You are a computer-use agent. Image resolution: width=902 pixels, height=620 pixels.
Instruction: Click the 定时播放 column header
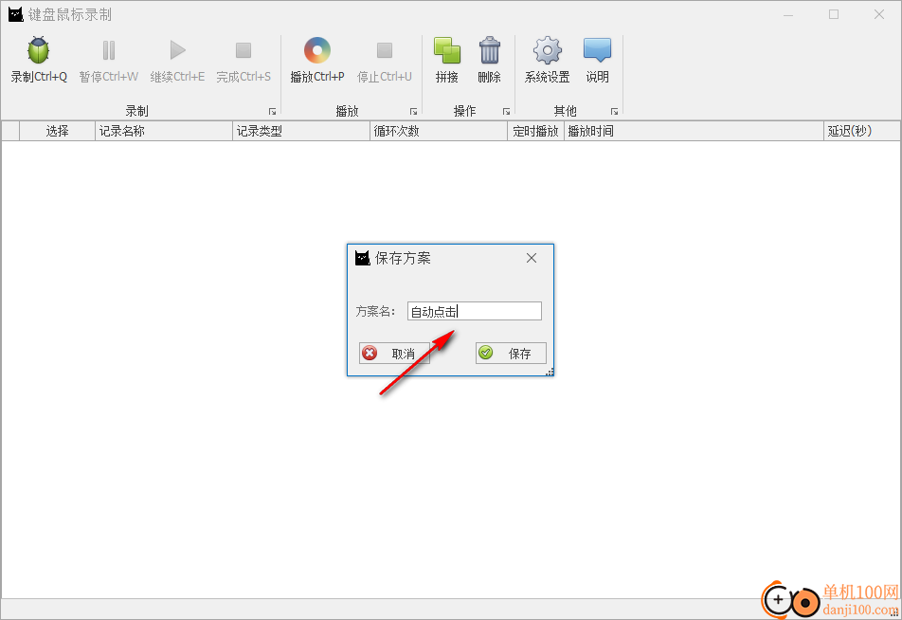(x=535, y=131)
